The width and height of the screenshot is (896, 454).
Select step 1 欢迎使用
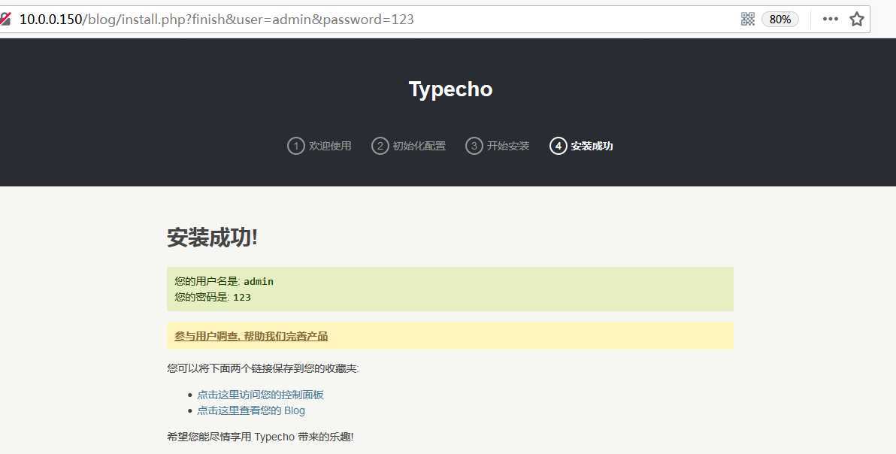(319, 146)
